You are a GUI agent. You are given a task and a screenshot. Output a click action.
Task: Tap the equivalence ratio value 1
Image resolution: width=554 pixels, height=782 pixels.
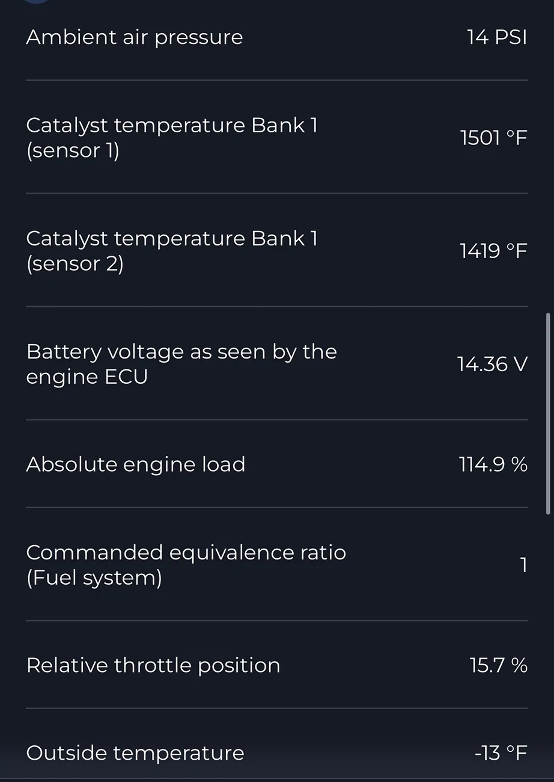coord(523,565)
